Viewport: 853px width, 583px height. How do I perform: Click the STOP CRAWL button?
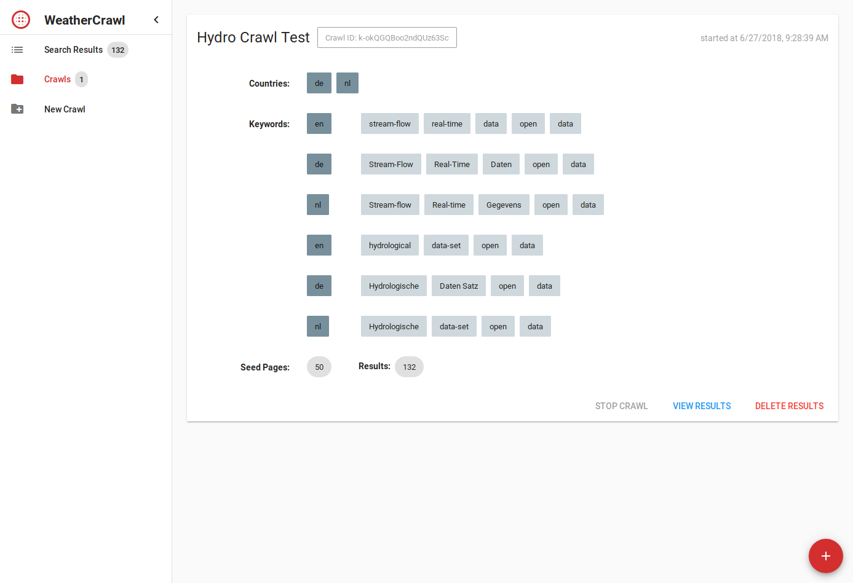622,406
